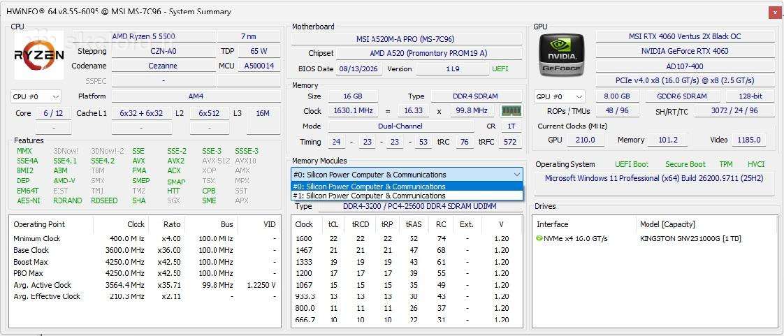Click the MSI A520M-A PRO motherboard field
Viewport: 784px width, 336px height.
coord(405,39)
